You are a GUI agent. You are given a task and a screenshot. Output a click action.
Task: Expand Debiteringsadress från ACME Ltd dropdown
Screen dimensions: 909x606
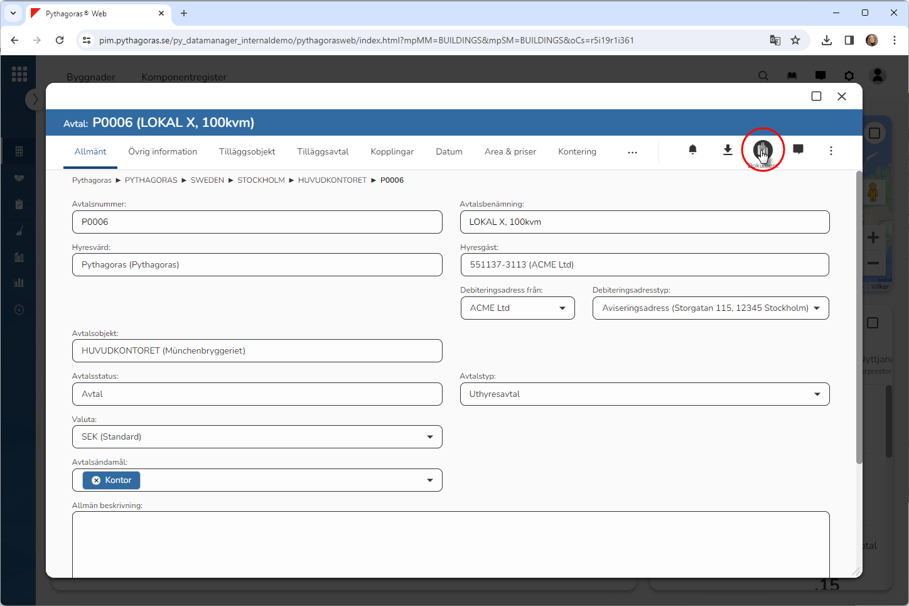pyautogui.click(x=562, y=308)
